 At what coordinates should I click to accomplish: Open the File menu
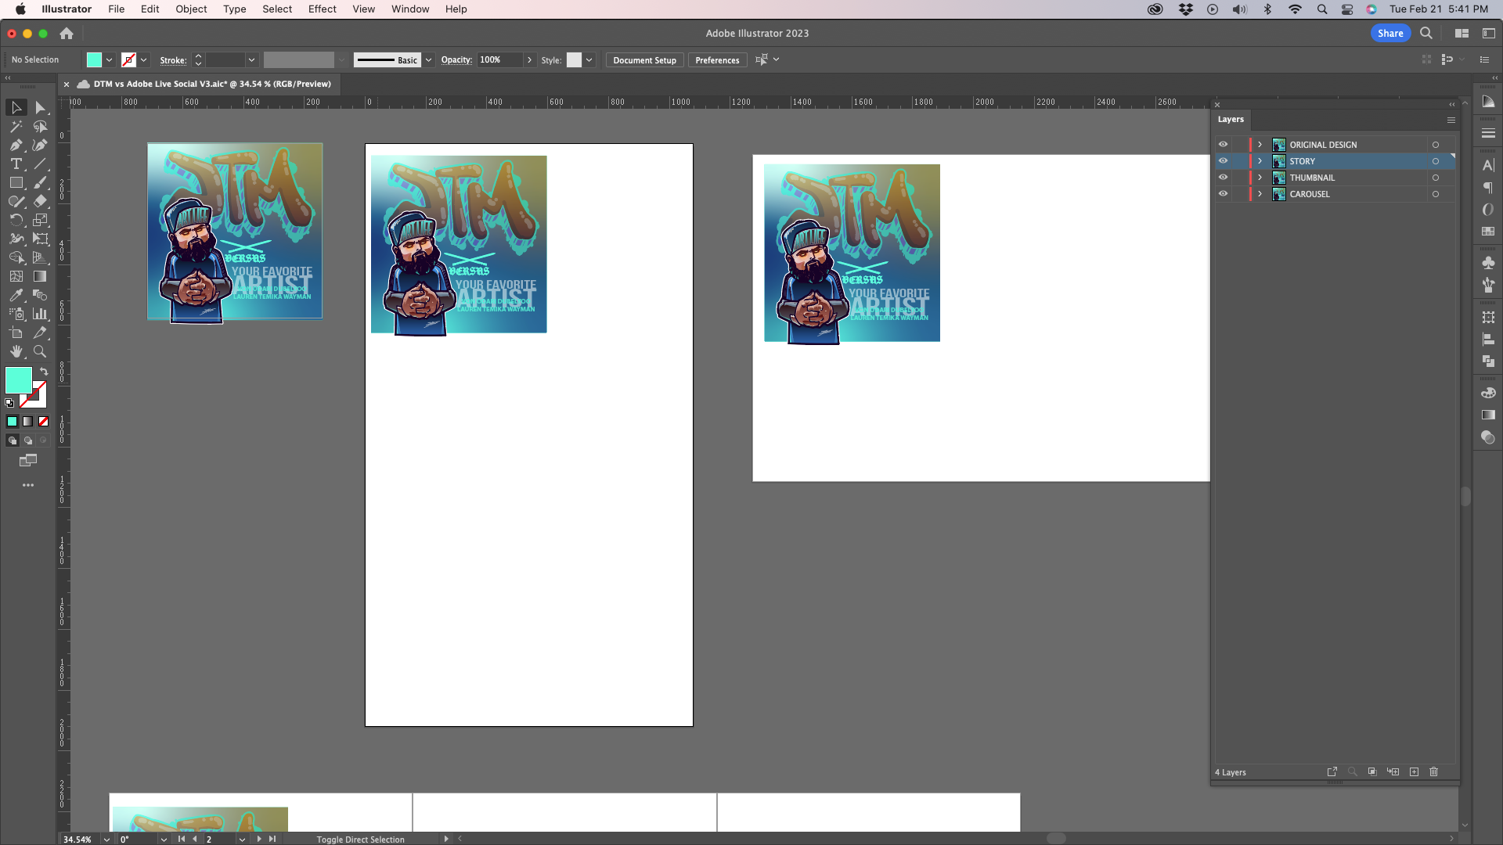(116, 9)
